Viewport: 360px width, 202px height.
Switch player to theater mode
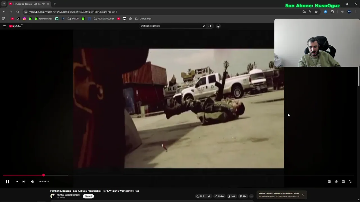point(343,182)
